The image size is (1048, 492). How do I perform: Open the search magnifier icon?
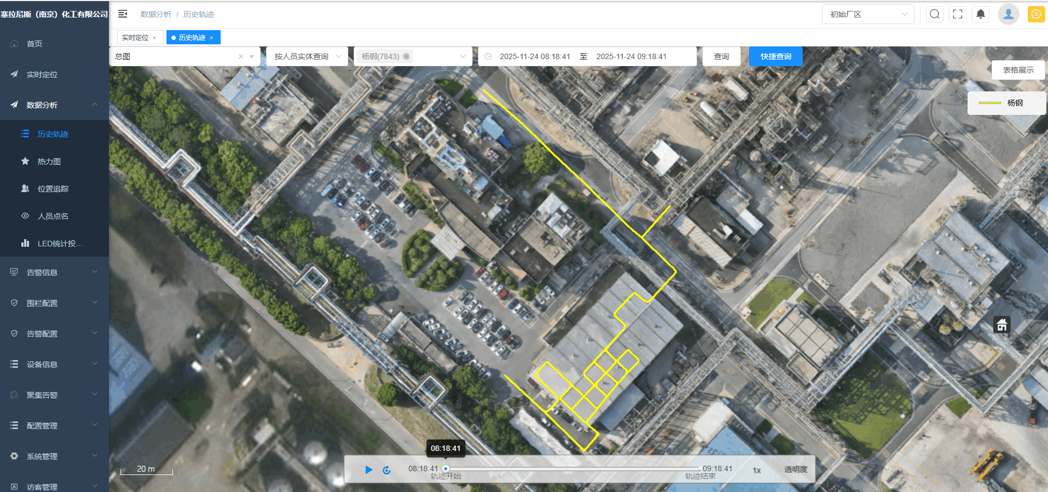coord(935,14)
